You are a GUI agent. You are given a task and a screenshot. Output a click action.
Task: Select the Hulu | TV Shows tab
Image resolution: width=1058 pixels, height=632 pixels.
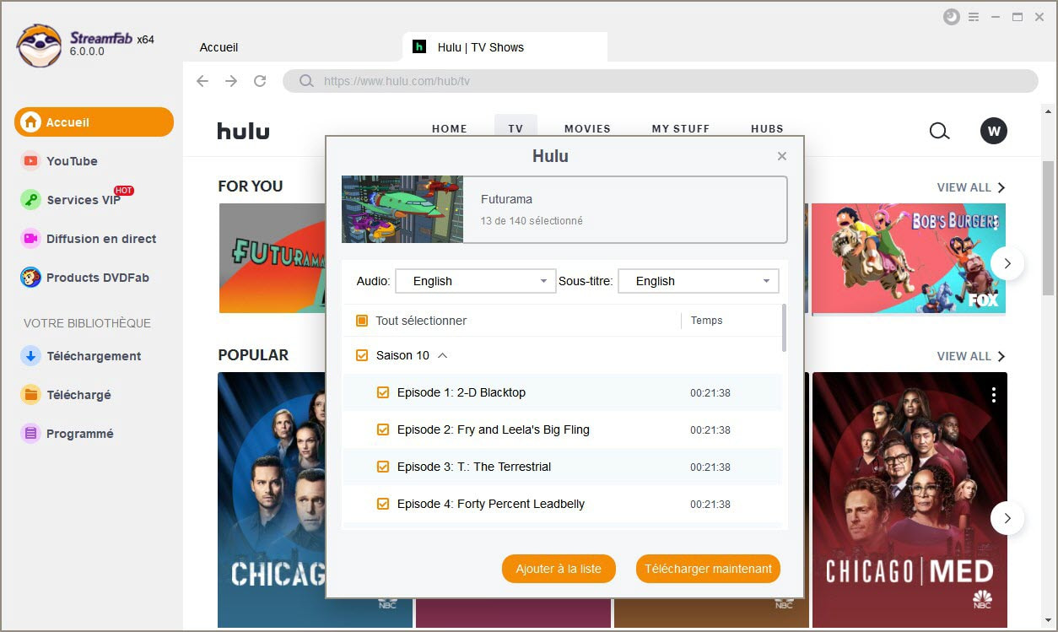[505, 47]
